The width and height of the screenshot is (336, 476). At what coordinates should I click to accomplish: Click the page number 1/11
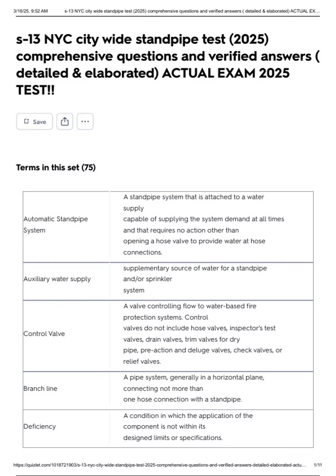point(318,465)
